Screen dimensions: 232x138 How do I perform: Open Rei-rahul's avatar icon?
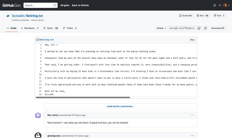pyautogui.click(x=38, y=115)
